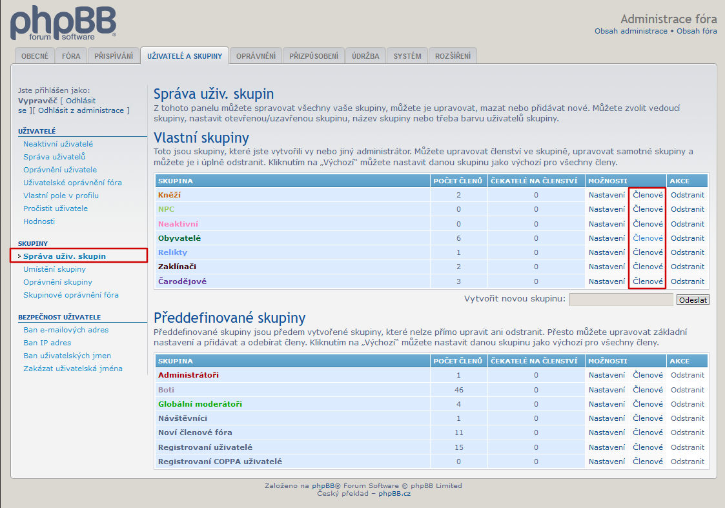Open Neaktivní uživatelé in sidebar
725x508 pixels.
coord(58,144)
